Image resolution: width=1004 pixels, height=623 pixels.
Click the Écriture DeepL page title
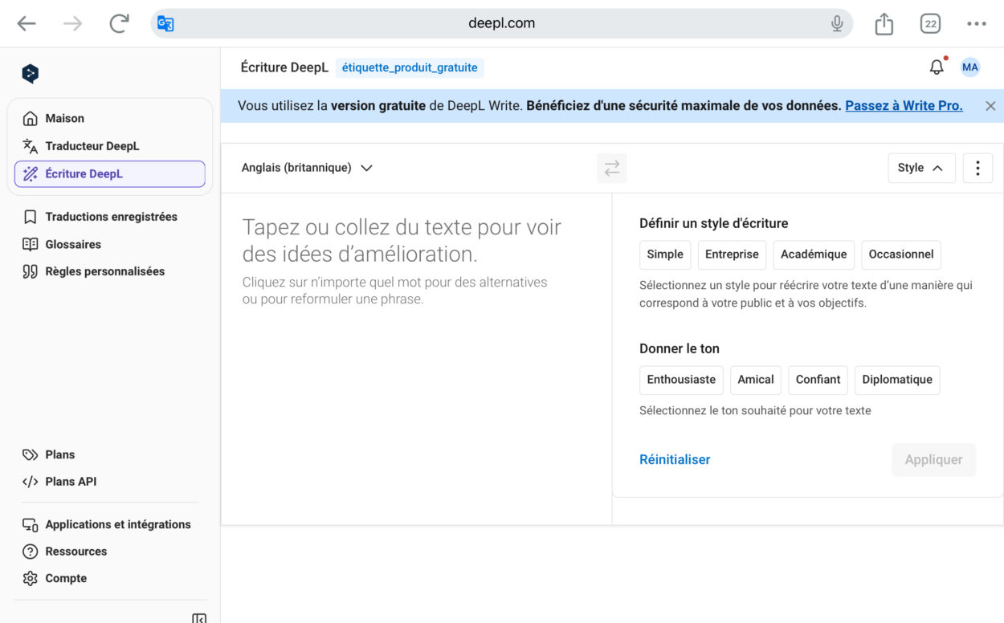(x=284, y=68)
